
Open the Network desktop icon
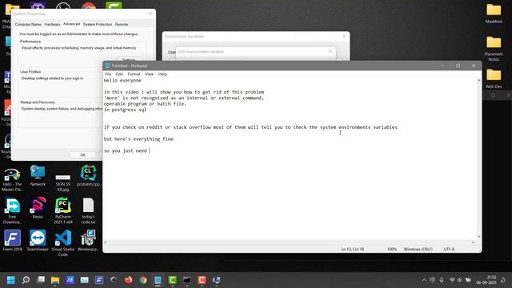38,176
